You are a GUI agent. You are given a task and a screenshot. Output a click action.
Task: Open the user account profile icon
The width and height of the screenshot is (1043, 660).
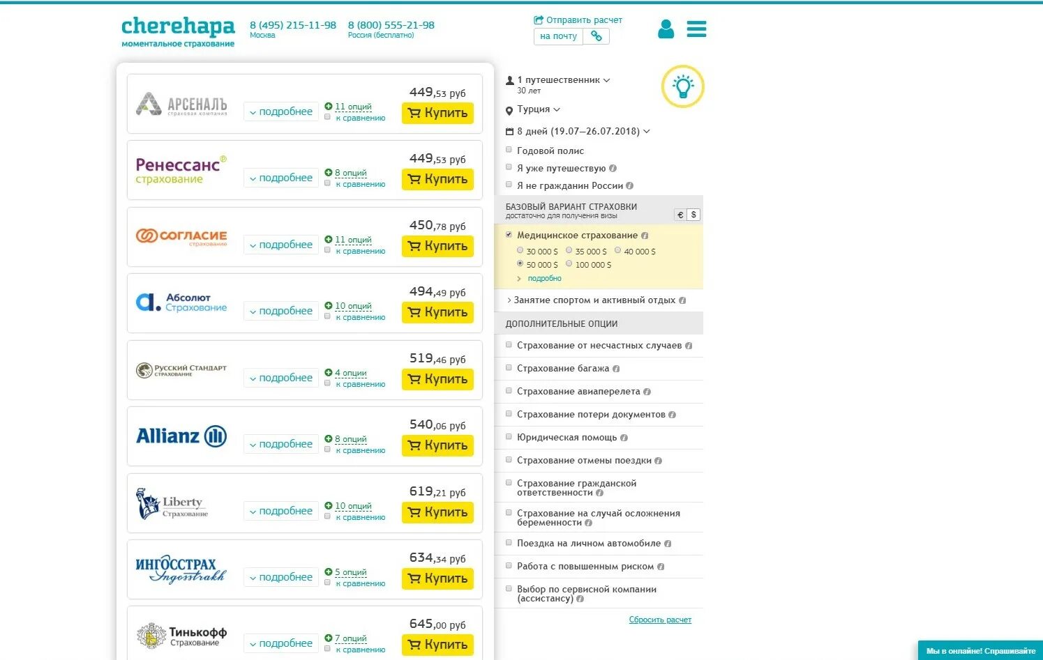pos(666,29)
